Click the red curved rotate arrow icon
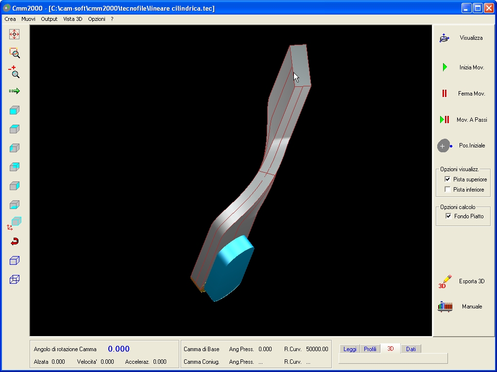 tap(15, 242)
